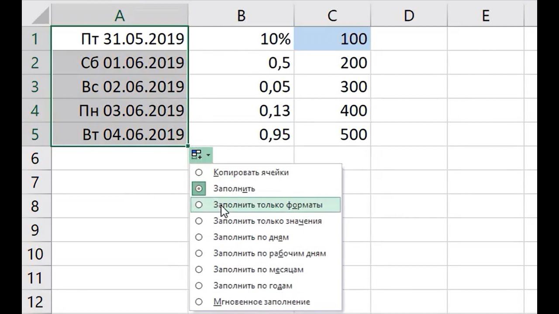Select column B header

click(241, 16)
